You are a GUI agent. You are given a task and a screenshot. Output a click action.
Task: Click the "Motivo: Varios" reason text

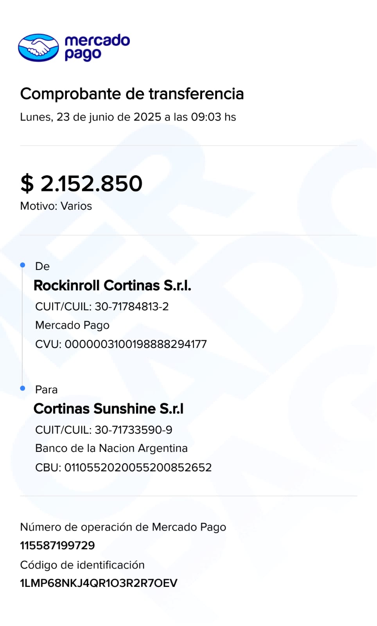(56, 206)
